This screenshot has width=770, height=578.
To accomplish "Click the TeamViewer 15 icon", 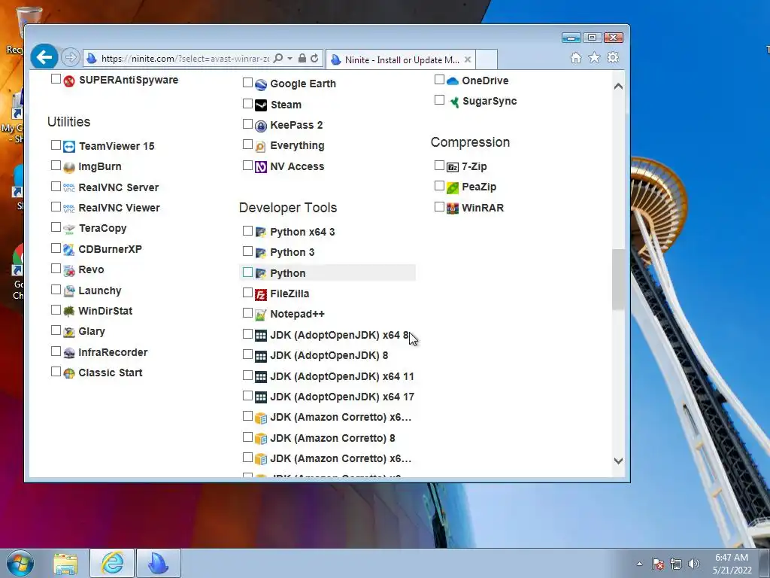I will coord(69,147).
